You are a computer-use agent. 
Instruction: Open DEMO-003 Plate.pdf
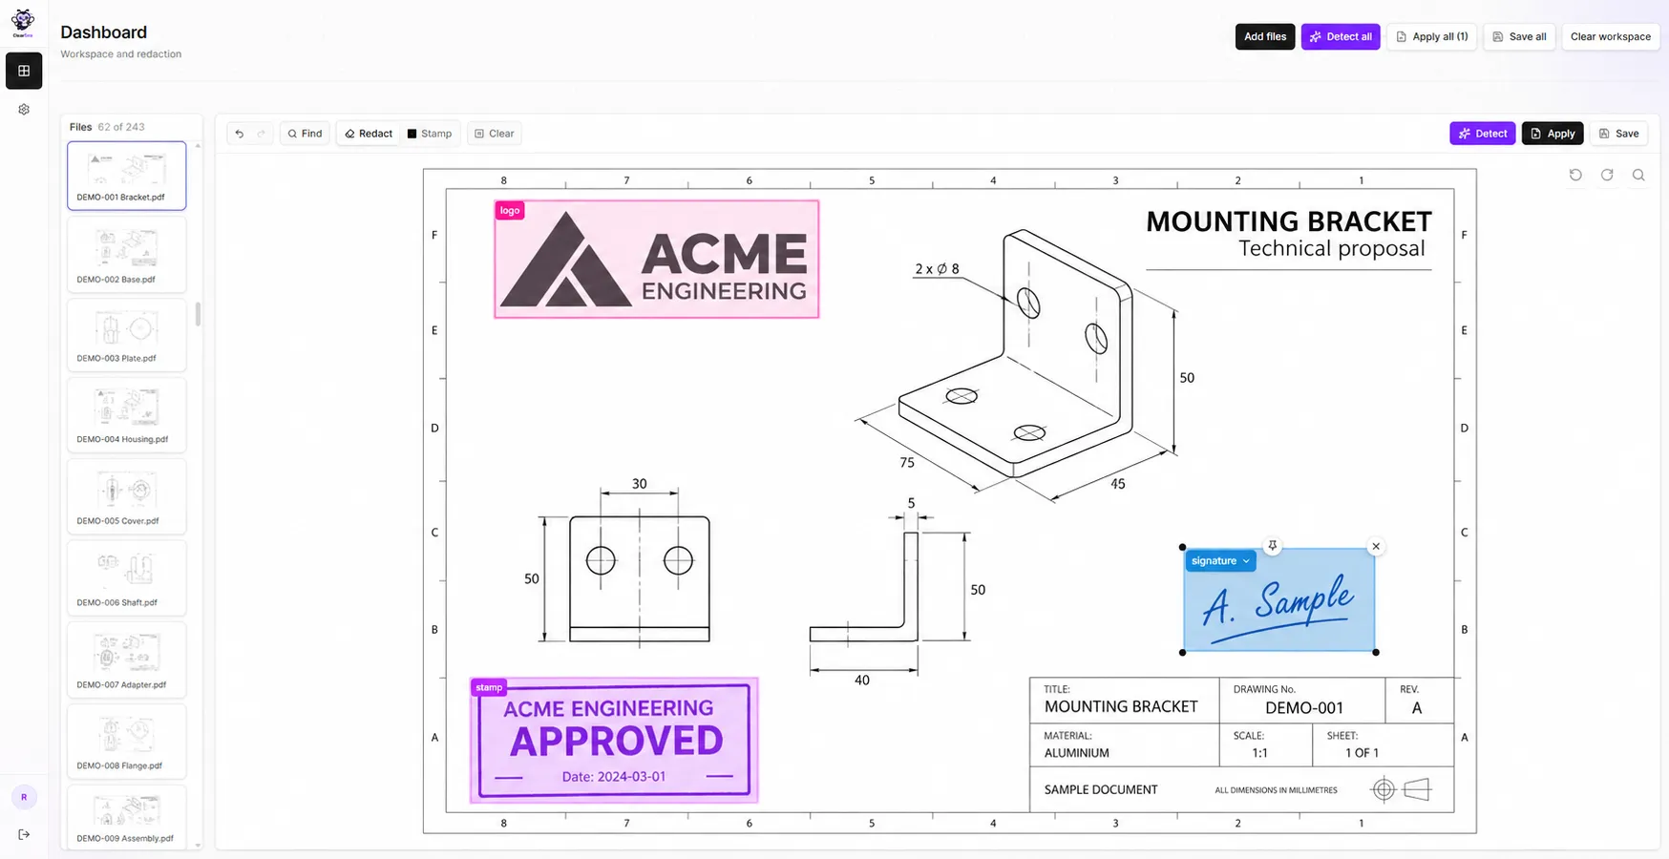pos(127,334)
